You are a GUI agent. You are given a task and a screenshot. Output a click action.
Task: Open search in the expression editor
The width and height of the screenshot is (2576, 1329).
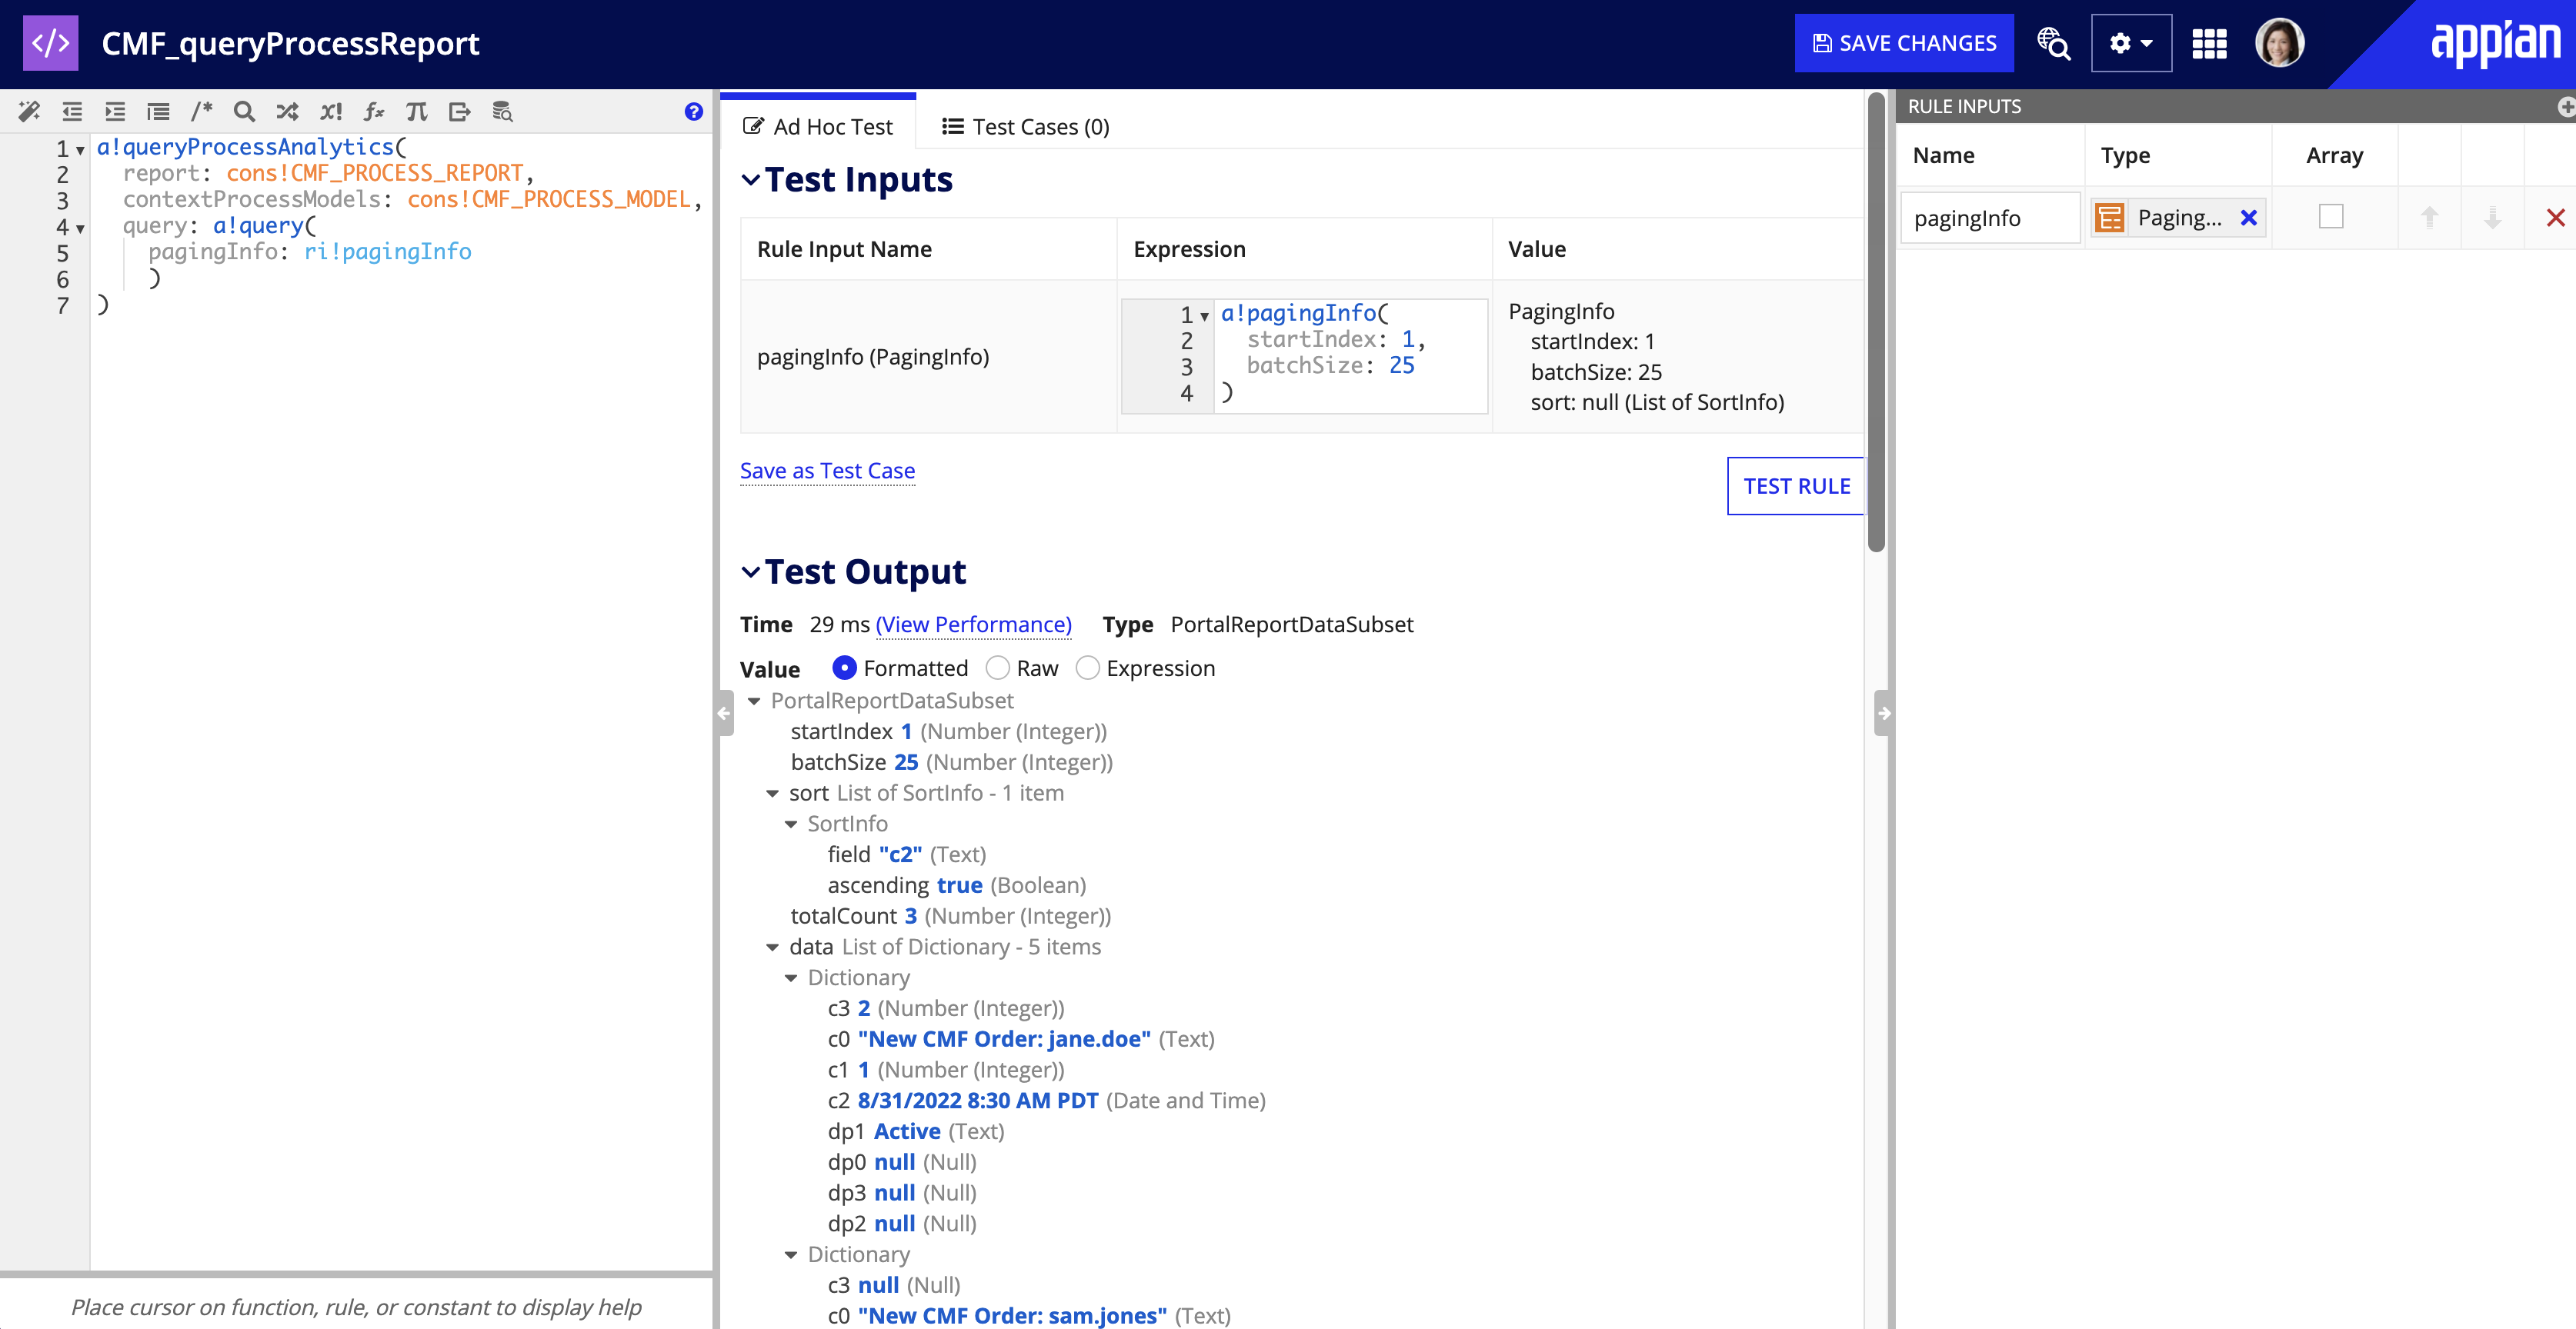244,111
